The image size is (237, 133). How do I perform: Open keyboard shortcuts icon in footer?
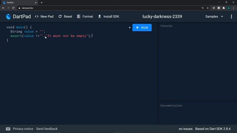click(8, 129)
